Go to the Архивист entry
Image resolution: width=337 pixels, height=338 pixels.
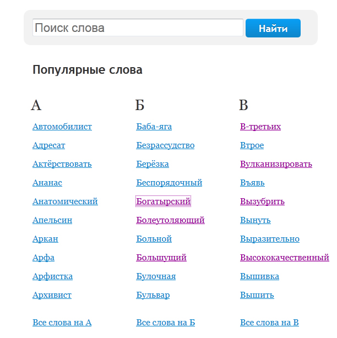point(52,295)
